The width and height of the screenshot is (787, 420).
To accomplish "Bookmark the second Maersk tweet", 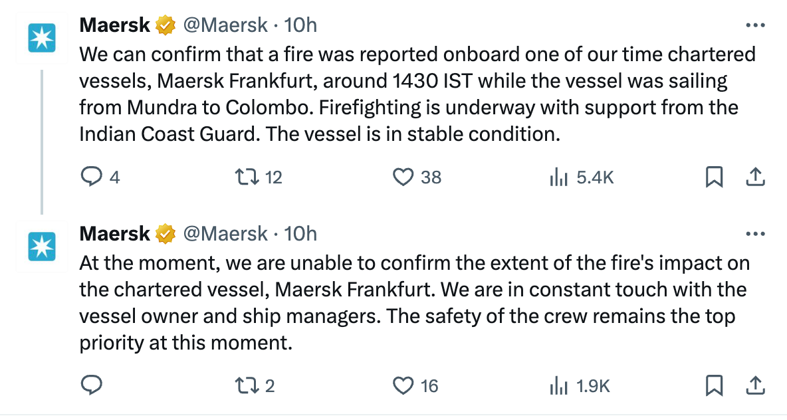I will coord(714,385).
